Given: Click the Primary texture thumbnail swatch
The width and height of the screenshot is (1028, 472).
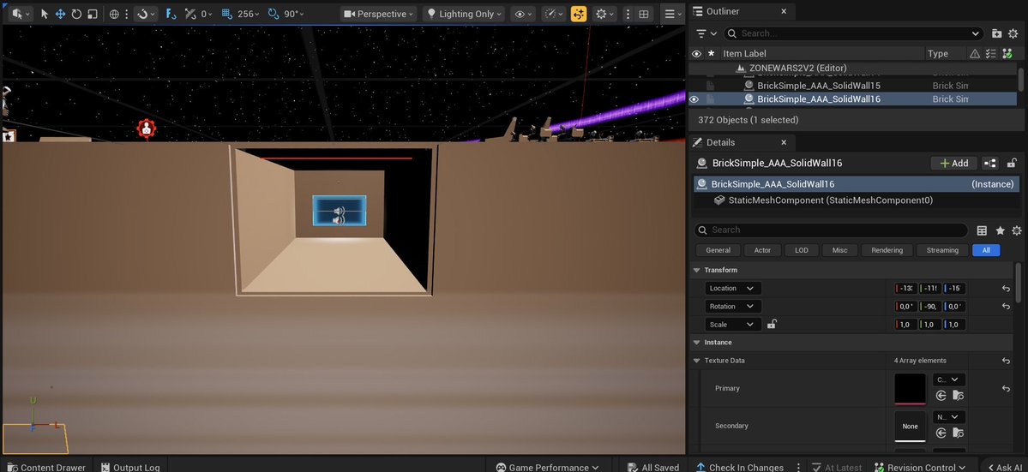Looking at the screenshot, I should coord(910,389).
